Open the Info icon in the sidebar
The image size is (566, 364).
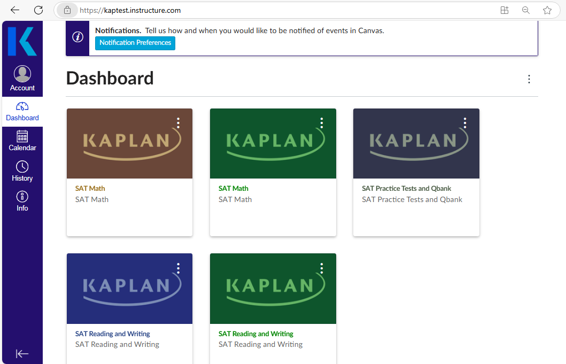point(22,197)
